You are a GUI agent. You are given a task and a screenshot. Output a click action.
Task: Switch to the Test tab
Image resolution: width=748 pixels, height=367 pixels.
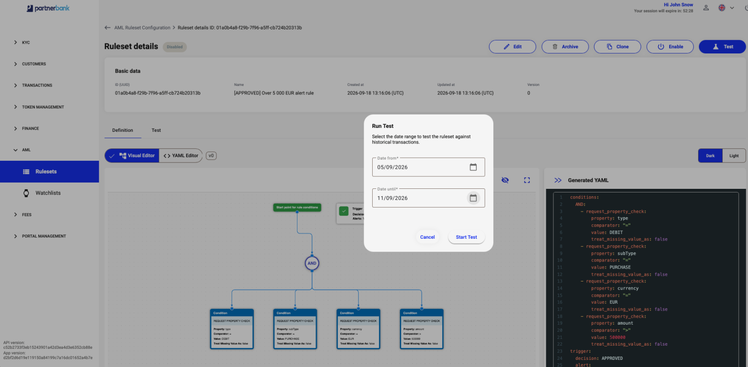156,130
